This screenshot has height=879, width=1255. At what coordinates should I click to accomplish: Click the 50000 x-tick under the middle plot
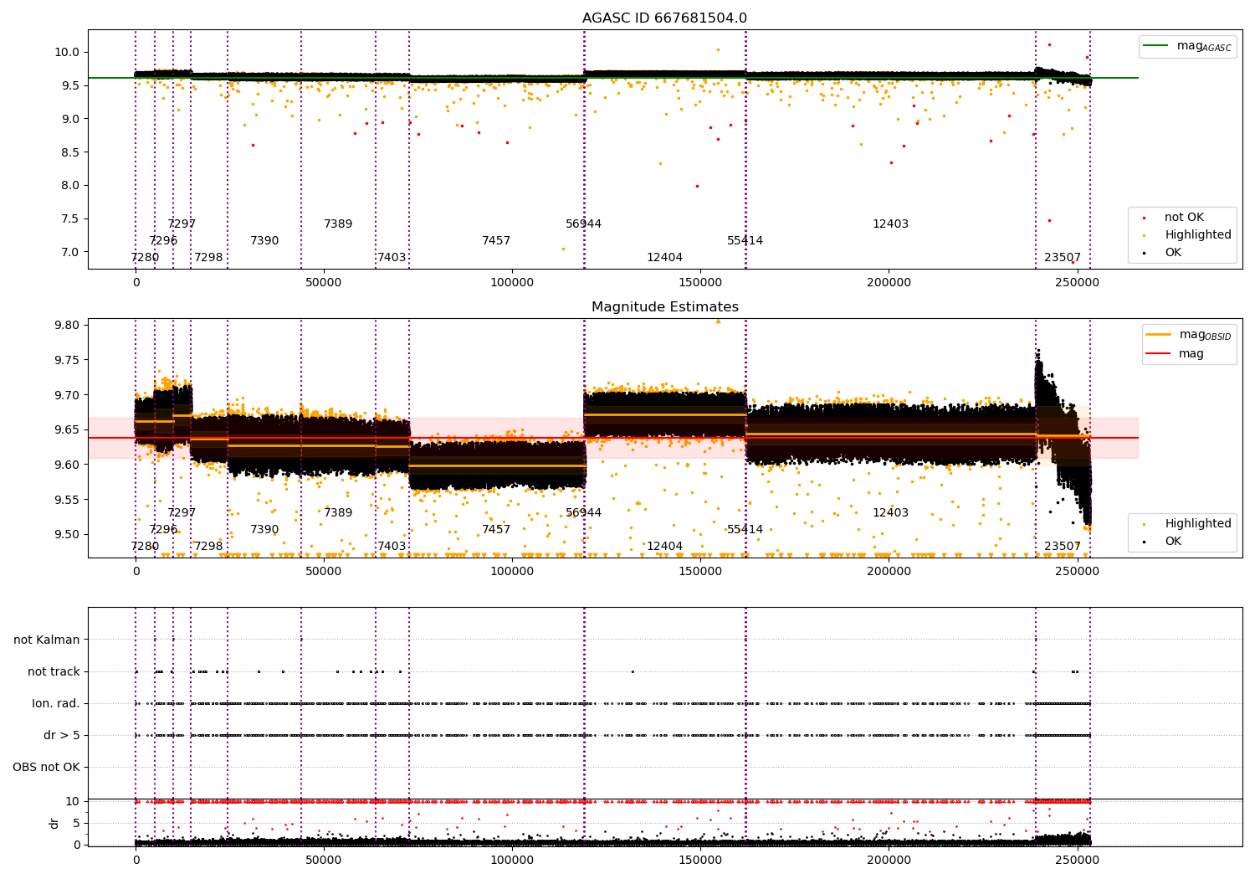click(324, 571)
